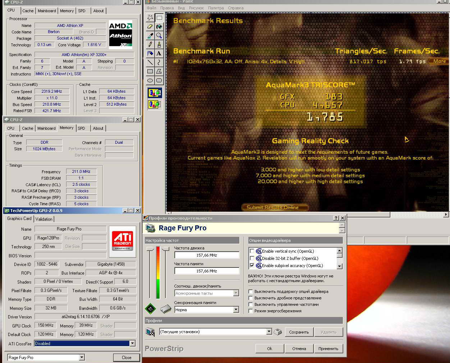Viewport: 450px width, 363px height.
Task: Open the Палитра menu in Paint
Action: (216, 8)
